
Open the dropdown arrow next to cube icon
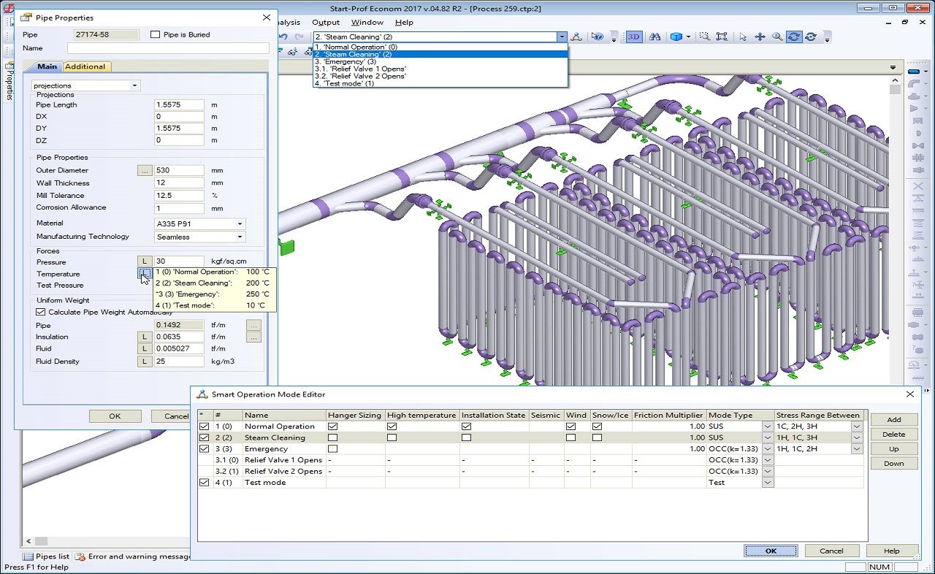click(689, 37)
